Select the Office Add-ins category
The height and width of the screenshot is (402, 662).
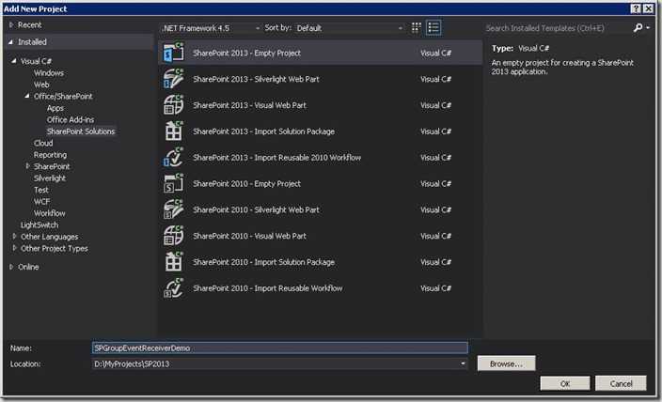click(x=71, y=120)
